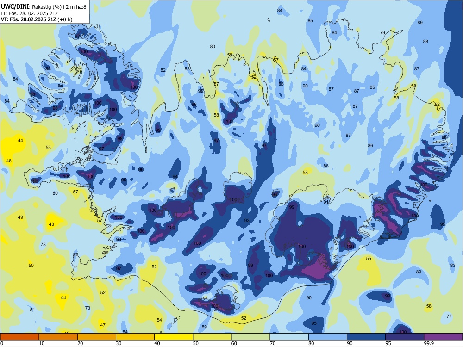Viewport: 463px width, 347px height.
Task: Click the bright yellow 40–50 legend swatch
Action: [x=174, y=337]
